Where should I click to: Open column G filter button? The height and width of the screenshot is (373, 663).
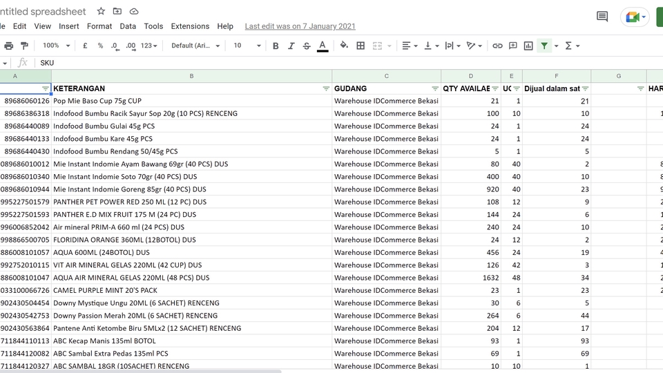641,88
